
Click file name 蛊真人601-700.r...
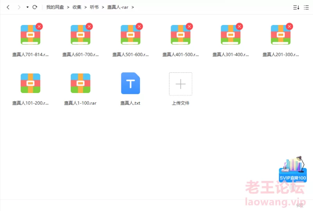tap(81, 54)
